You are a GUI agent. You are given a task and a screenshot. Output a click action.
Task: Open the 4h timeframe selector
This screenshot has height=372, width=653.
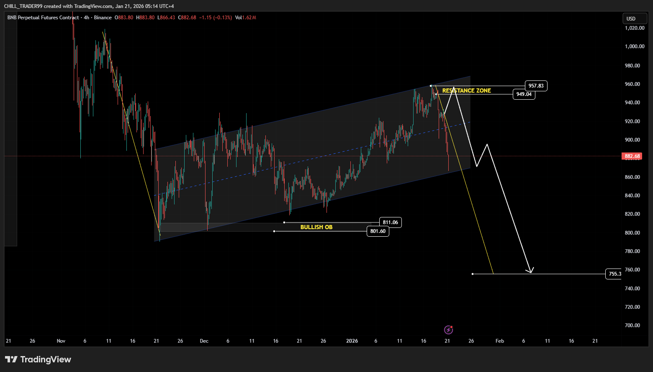click(x=86, y=18)
